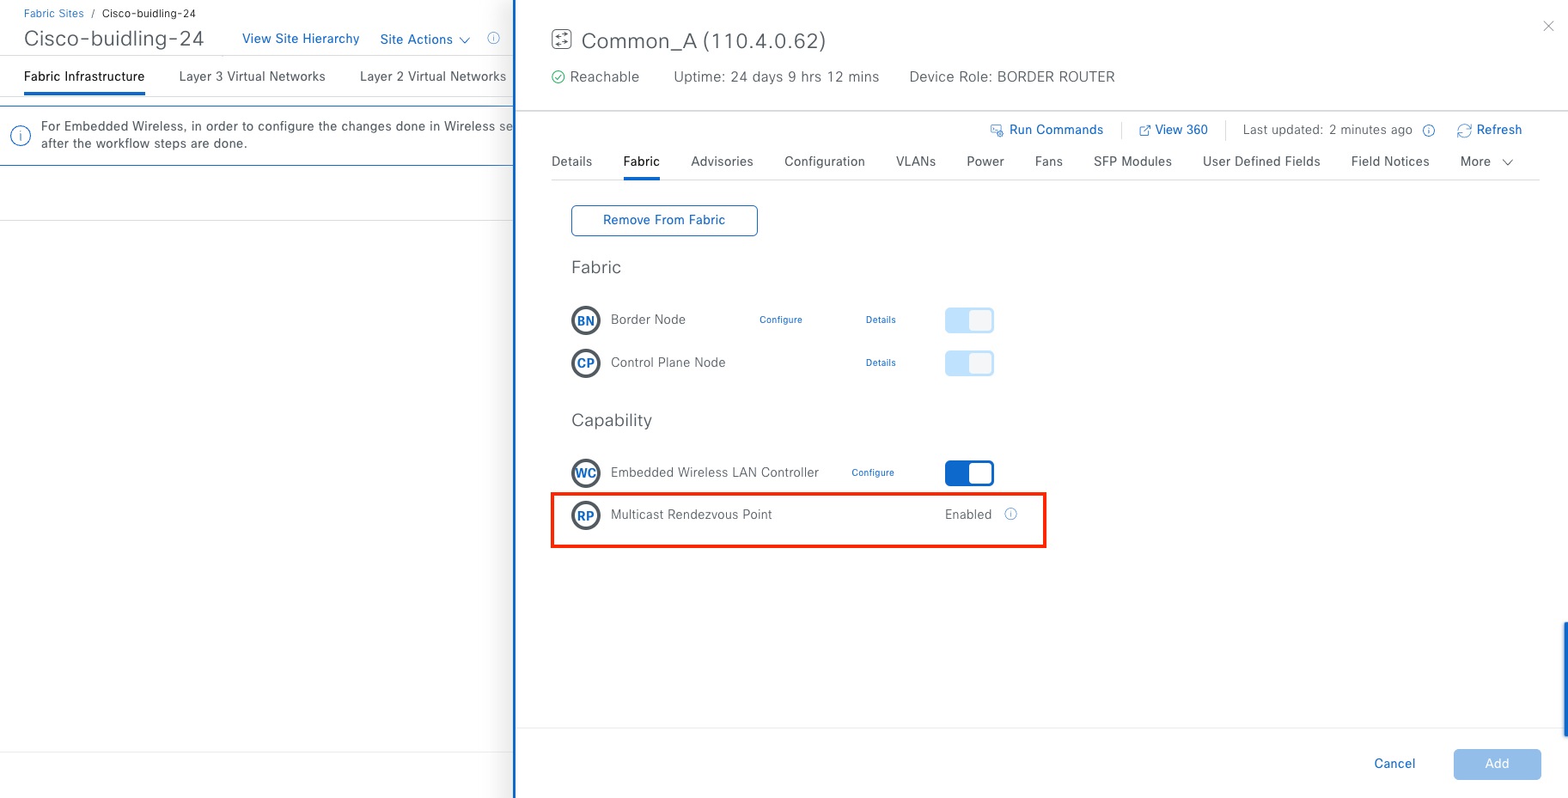The image size is (1568, 798).
Task: Toggle the Border Node switch
Action: point(969,320)
